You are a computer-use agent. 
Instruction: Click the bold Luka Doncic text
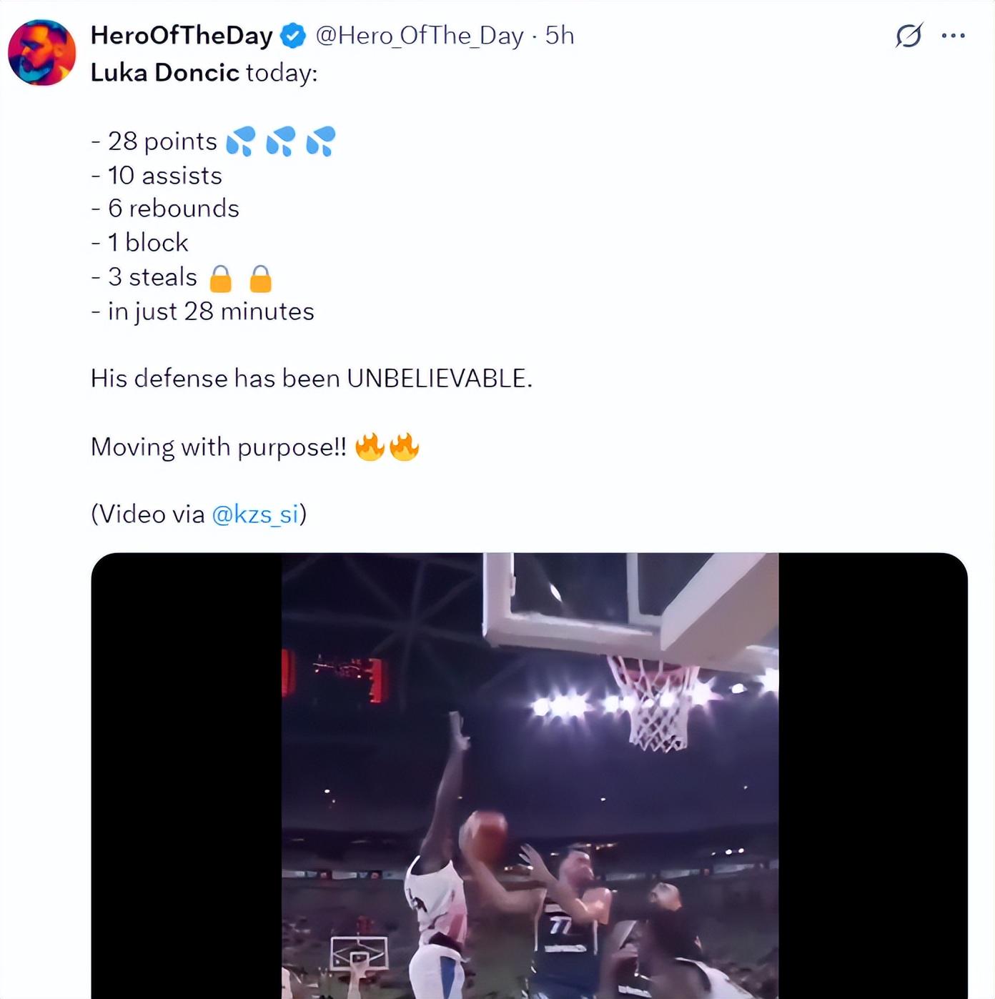pos(164,73)
